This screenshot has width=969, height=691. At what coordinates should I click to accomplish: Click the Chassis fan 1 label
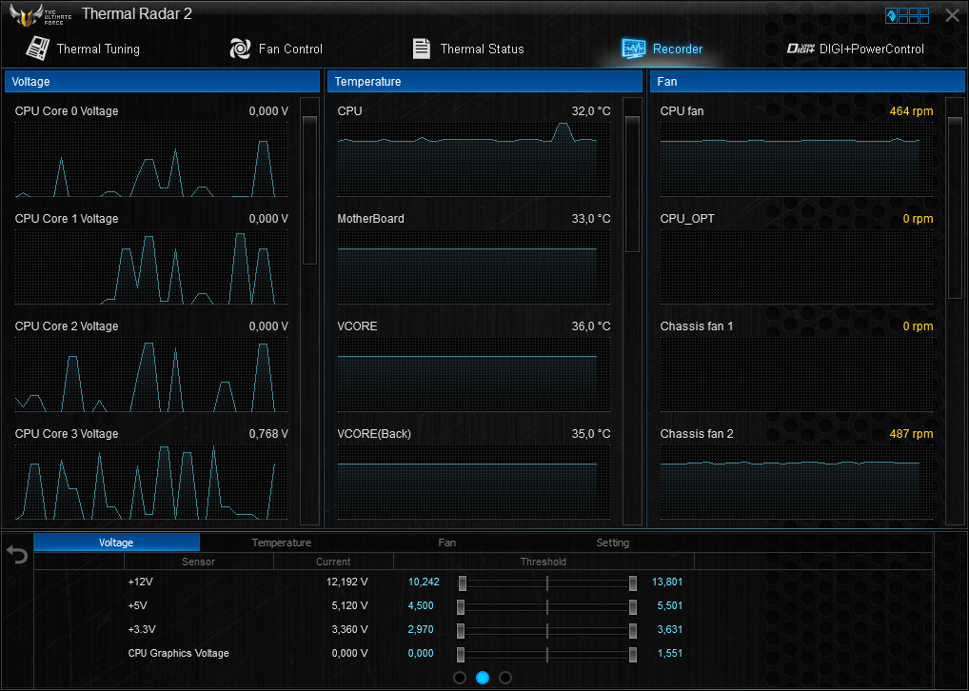(x=697, y=326)
